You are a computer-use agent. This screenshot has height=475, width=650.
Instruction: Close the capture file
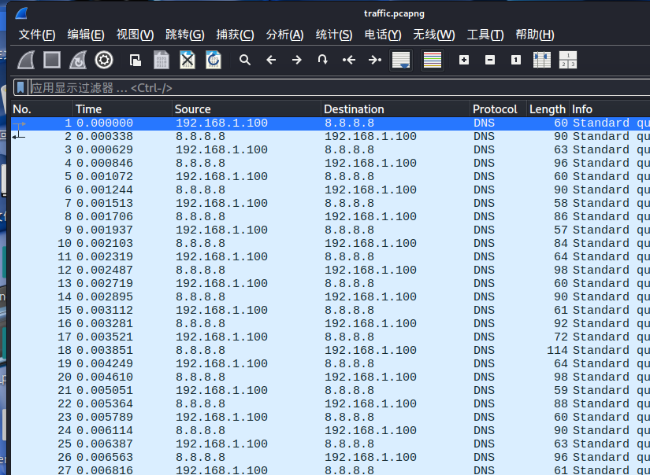click(188, 60)
